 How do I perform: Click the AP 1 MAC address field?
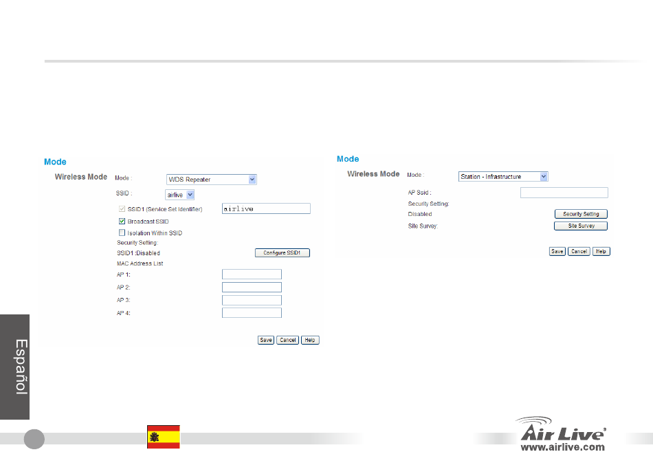252,274
